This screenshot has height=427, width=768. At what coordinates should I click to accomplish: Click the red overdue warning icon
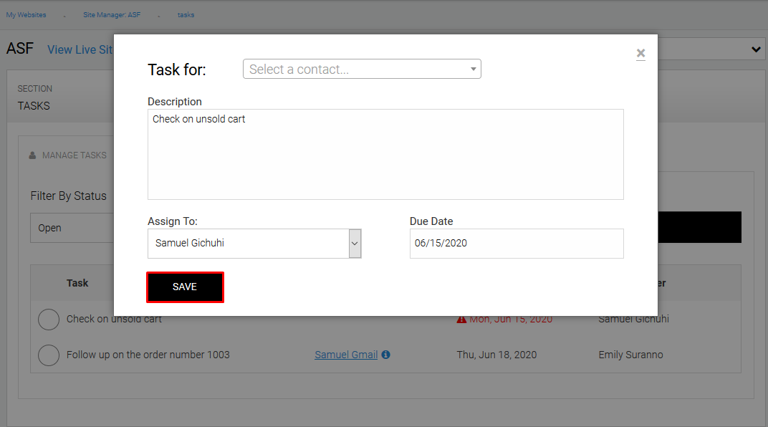[461, 319]
